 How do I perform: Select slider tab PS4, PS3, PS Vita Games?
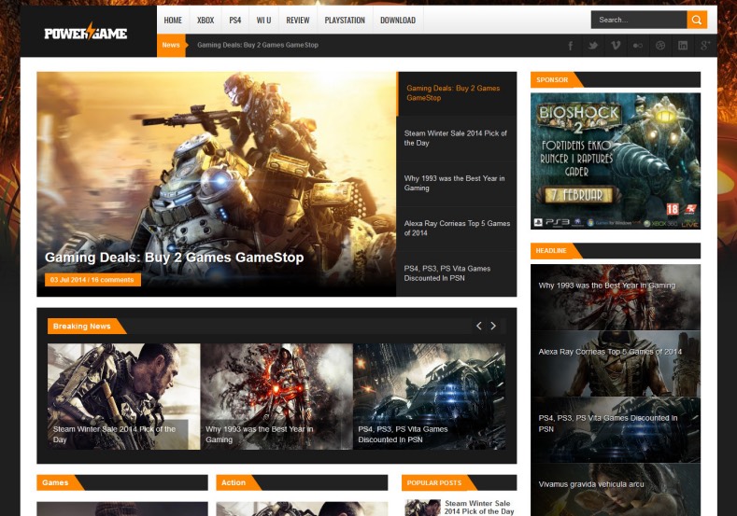tap(457, 273)
